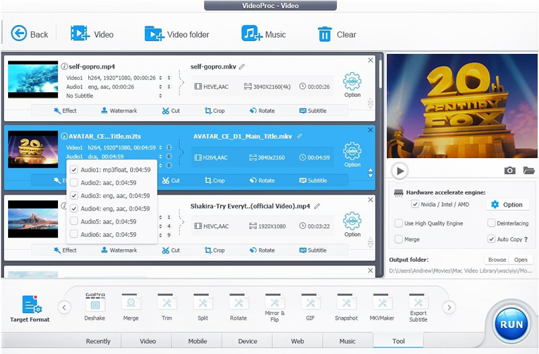Switch to the Web tab
The width and height of the screenshot is (539, 354).
[x=297, y=341]
